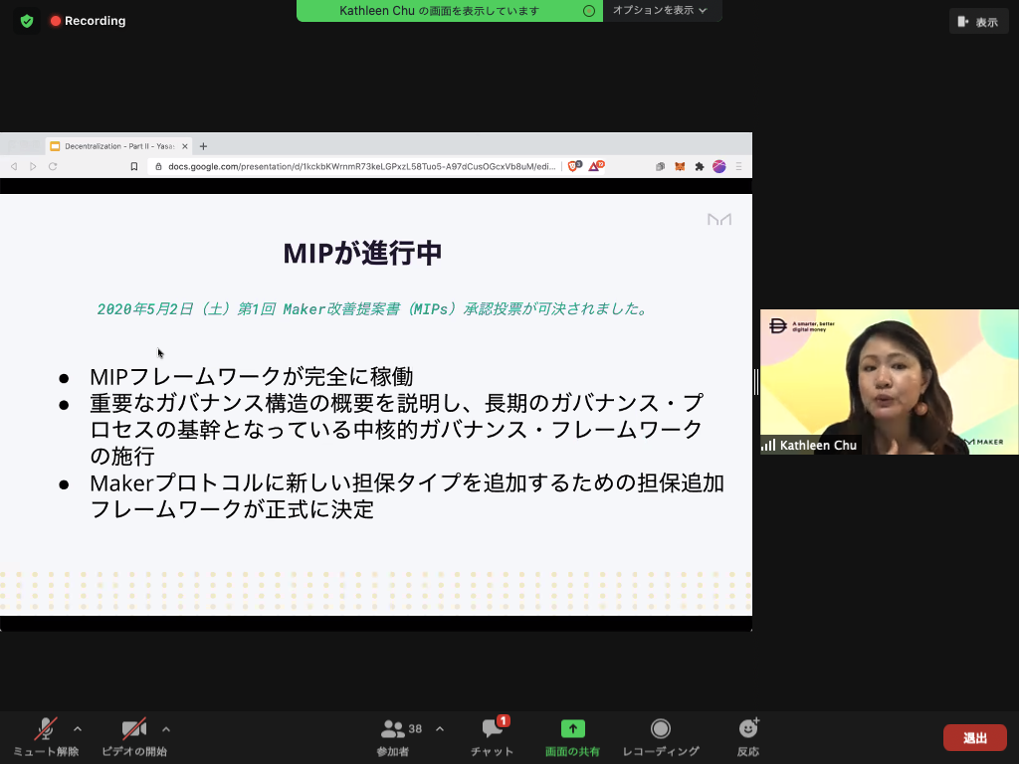
Task: Select Kathleen Chu's video thumbnail
Action: tap(890, 382)
